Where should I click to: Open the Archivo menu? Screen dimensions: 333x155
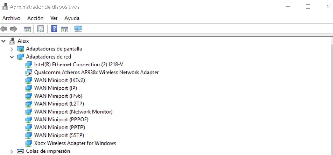(11, 18)
